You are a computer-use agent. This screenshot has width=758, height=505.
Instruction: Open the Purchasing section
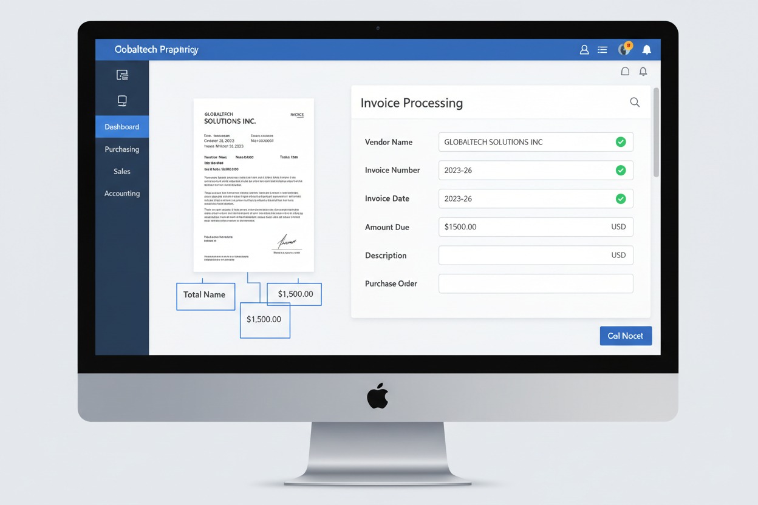pyautogui.click(x=122, y=149)
